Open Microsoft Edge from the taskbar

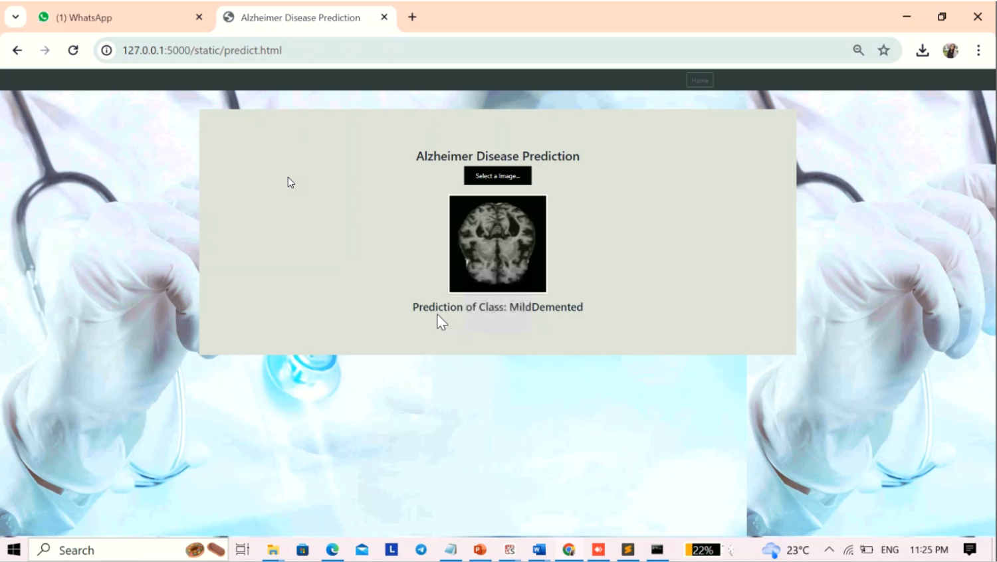[332, 549]
